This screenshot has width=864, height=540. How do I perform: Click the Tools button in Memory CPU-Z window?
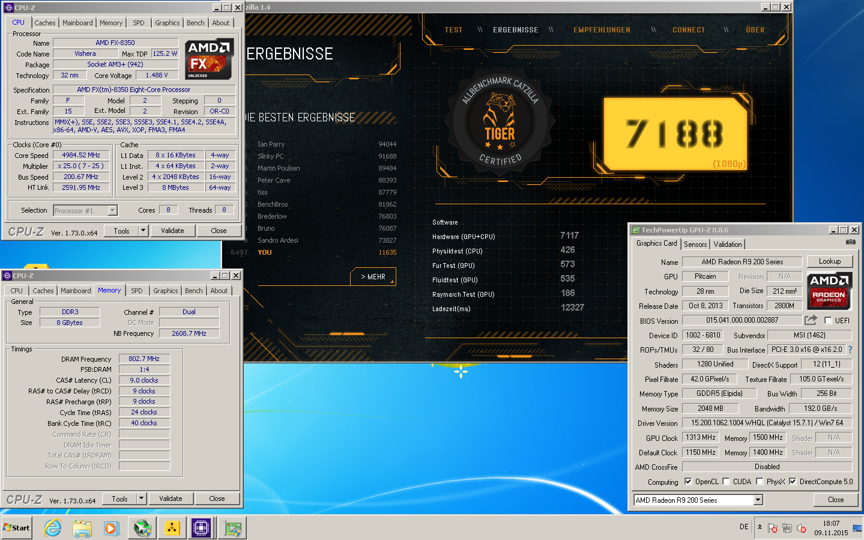[x=119, y=499]
